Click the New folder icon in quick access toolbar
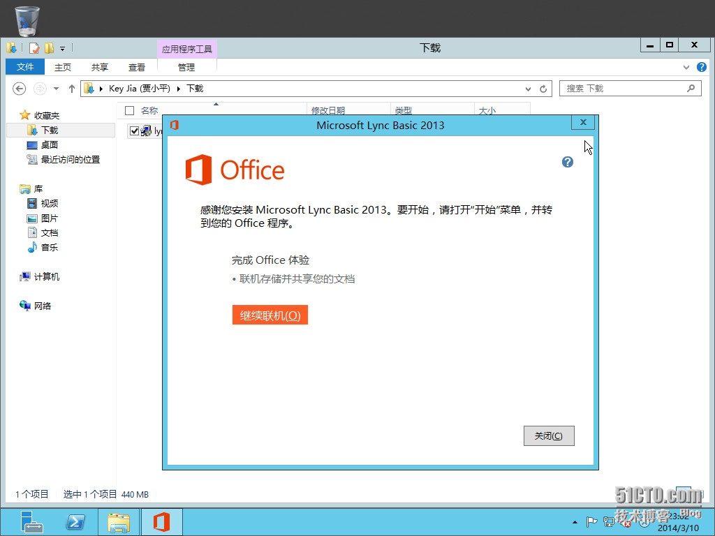The width and height of the screenshot is (715, 536). coord(50,48)
